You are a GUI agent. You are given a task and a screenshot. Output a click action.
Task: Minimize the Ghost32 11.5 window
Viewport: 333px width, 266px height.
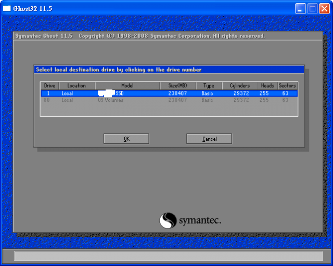click(x=300, y=9)
